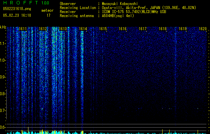Screen dimensions: 210x134
Task: Click the 'Observer' field label
Action: (x=68, y=4)
